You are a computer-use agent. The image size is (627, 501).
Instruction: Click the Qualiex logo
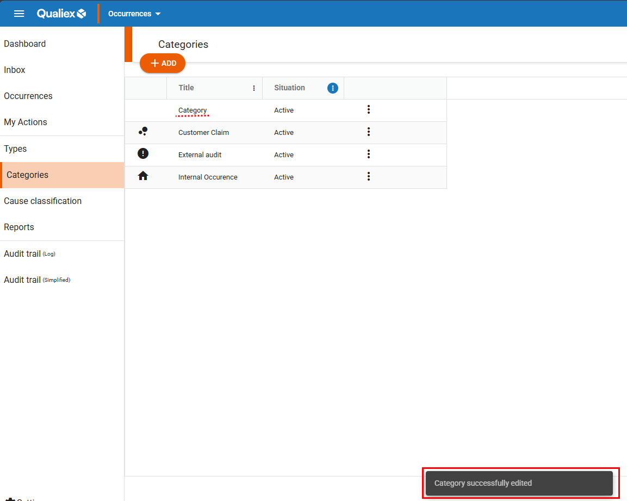coord(61,14)
